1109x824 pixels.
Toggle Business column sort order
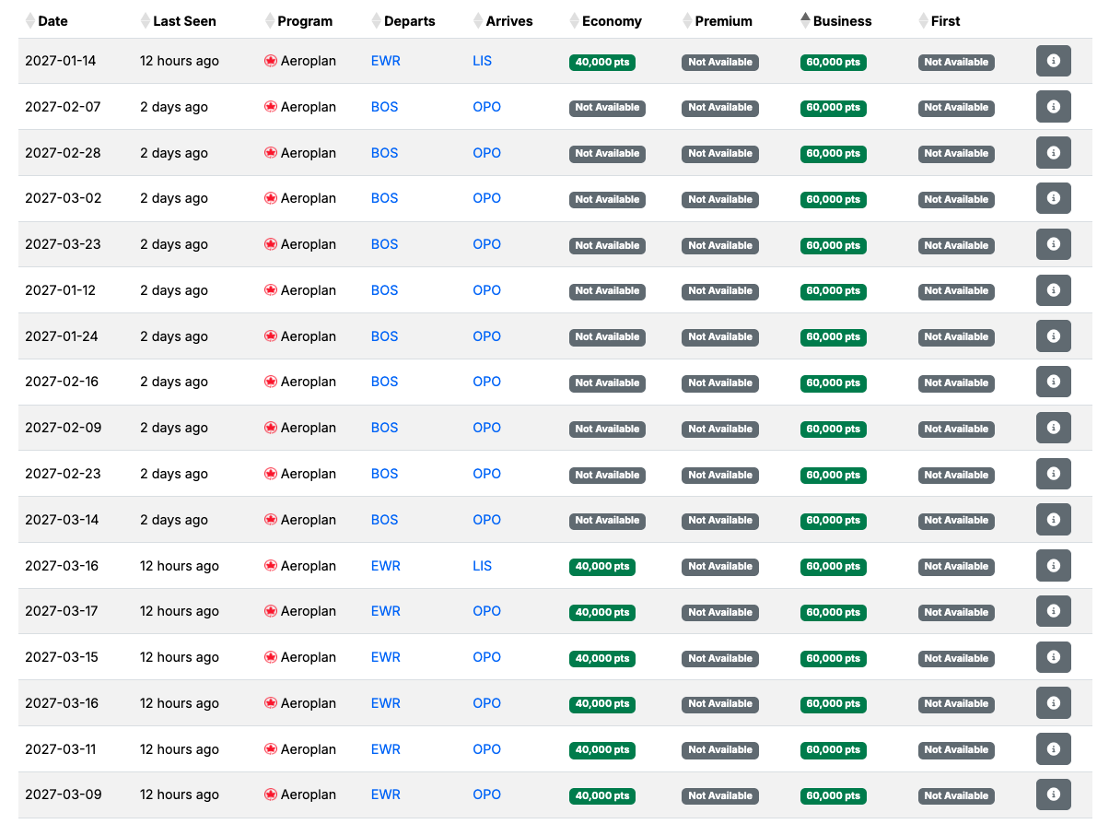[x=836, y=20]
